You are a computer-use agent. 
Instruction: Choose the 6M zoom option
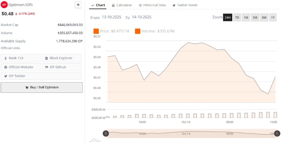(x=264, y=17)
